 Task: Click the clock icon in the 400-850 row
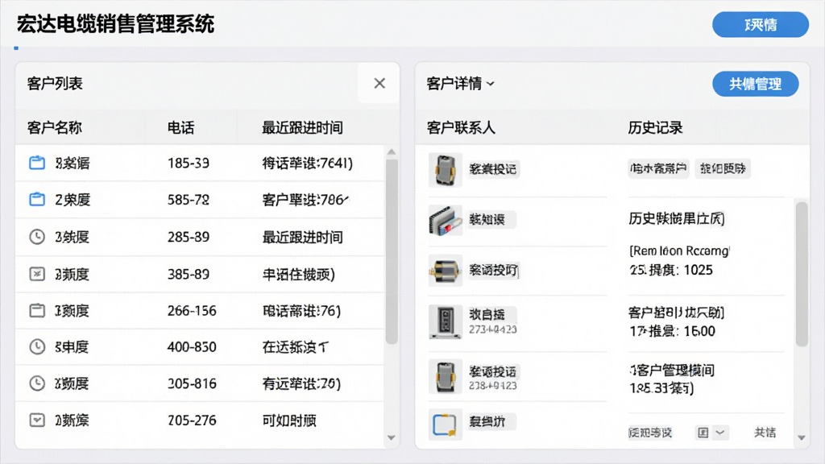pyautogui.click(x=37, y=346)
